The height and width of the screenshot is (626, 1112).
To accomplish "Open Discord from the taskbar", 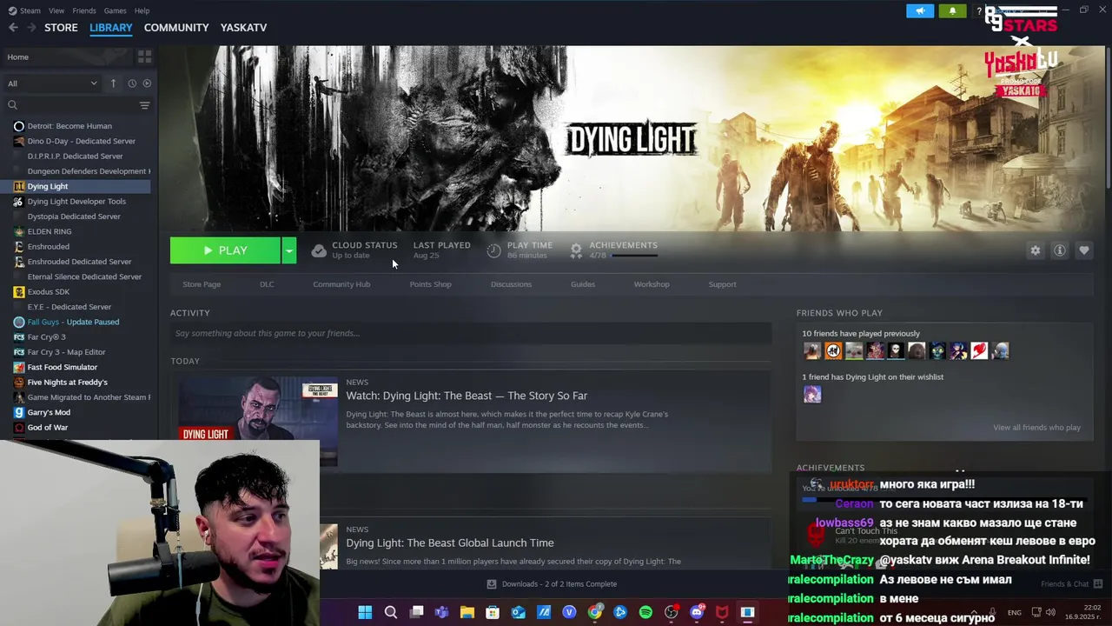I will 697,612.
